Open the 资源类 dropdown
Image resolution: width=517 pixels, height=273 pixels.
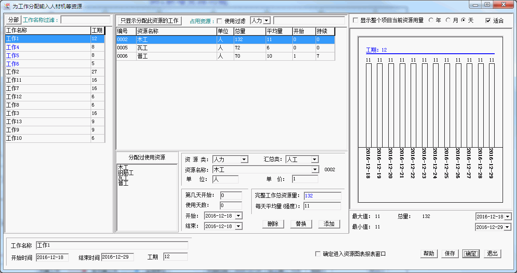[244, 159]
